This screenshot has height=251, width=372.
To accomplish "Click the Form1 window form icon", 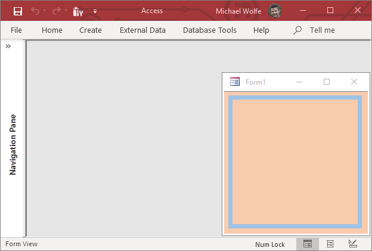I will [x=235, y=82].
